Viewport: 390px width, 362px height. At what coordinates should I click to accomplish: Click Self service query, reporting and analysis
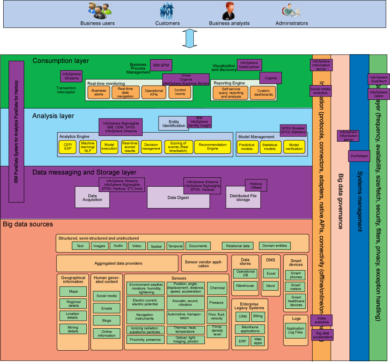point(231,93)
